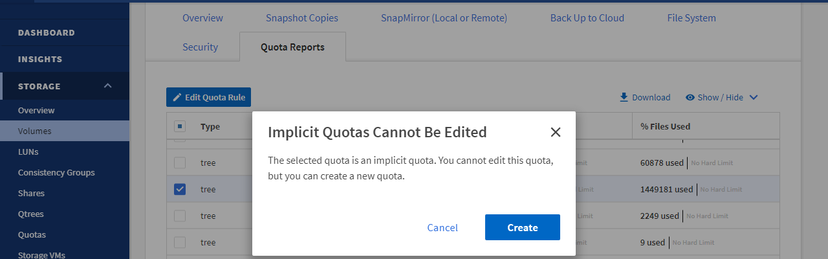Click Cancel in the dialog
The height and width of the screenshot is (259, 828).
[x=442, y=227]
